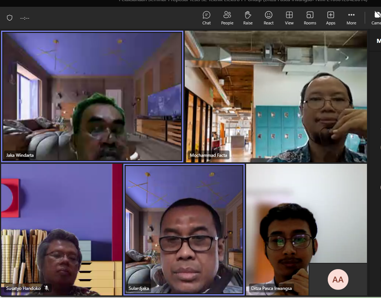Click muted mic icon beside Susatyo Handoko

(x=47, y=288)
